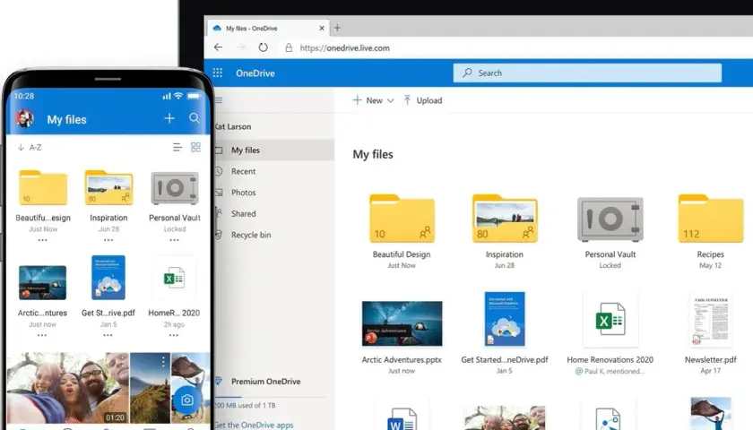Click the My files heading on web
Screen dimensions: 753x430
(373, 154)
